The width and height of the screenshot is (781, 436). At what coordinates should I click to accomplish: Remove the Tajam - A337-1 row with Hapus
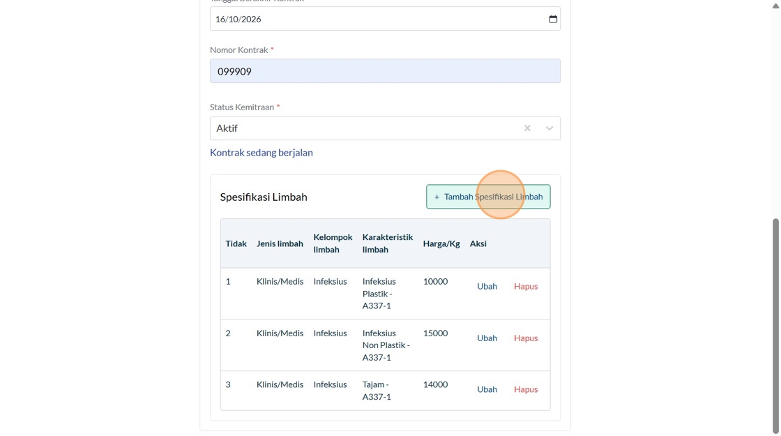pos(526,389)
